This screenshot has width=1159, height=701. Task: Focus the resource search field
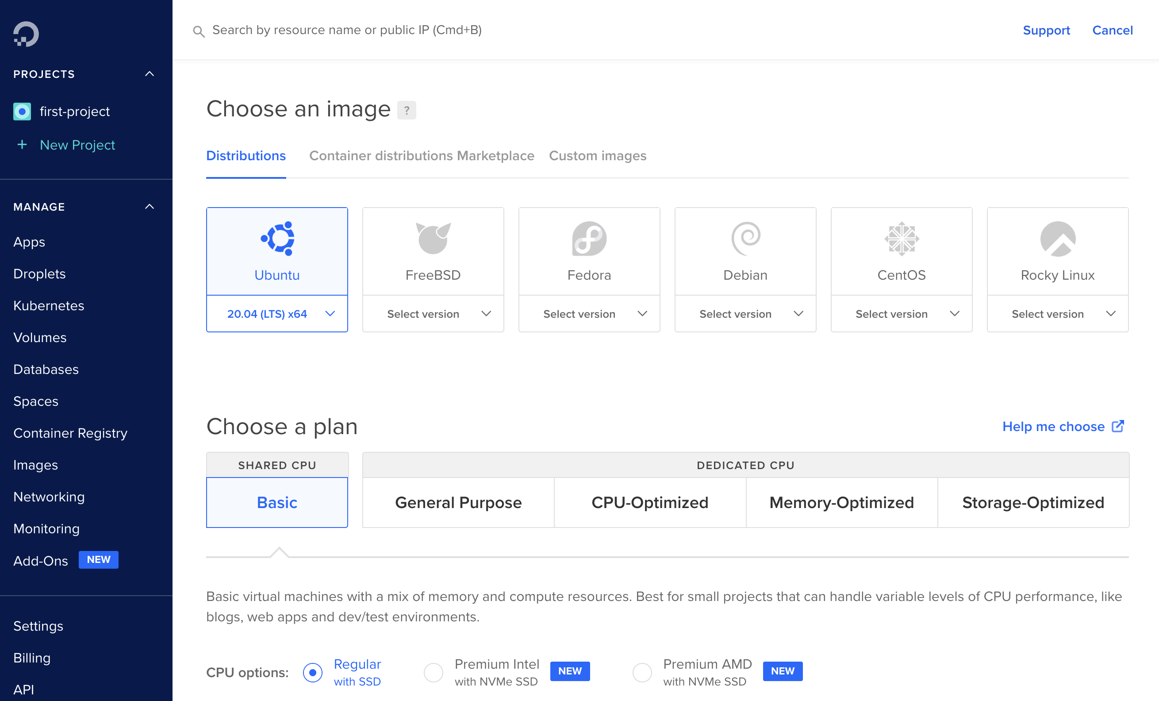coord(347,31)
